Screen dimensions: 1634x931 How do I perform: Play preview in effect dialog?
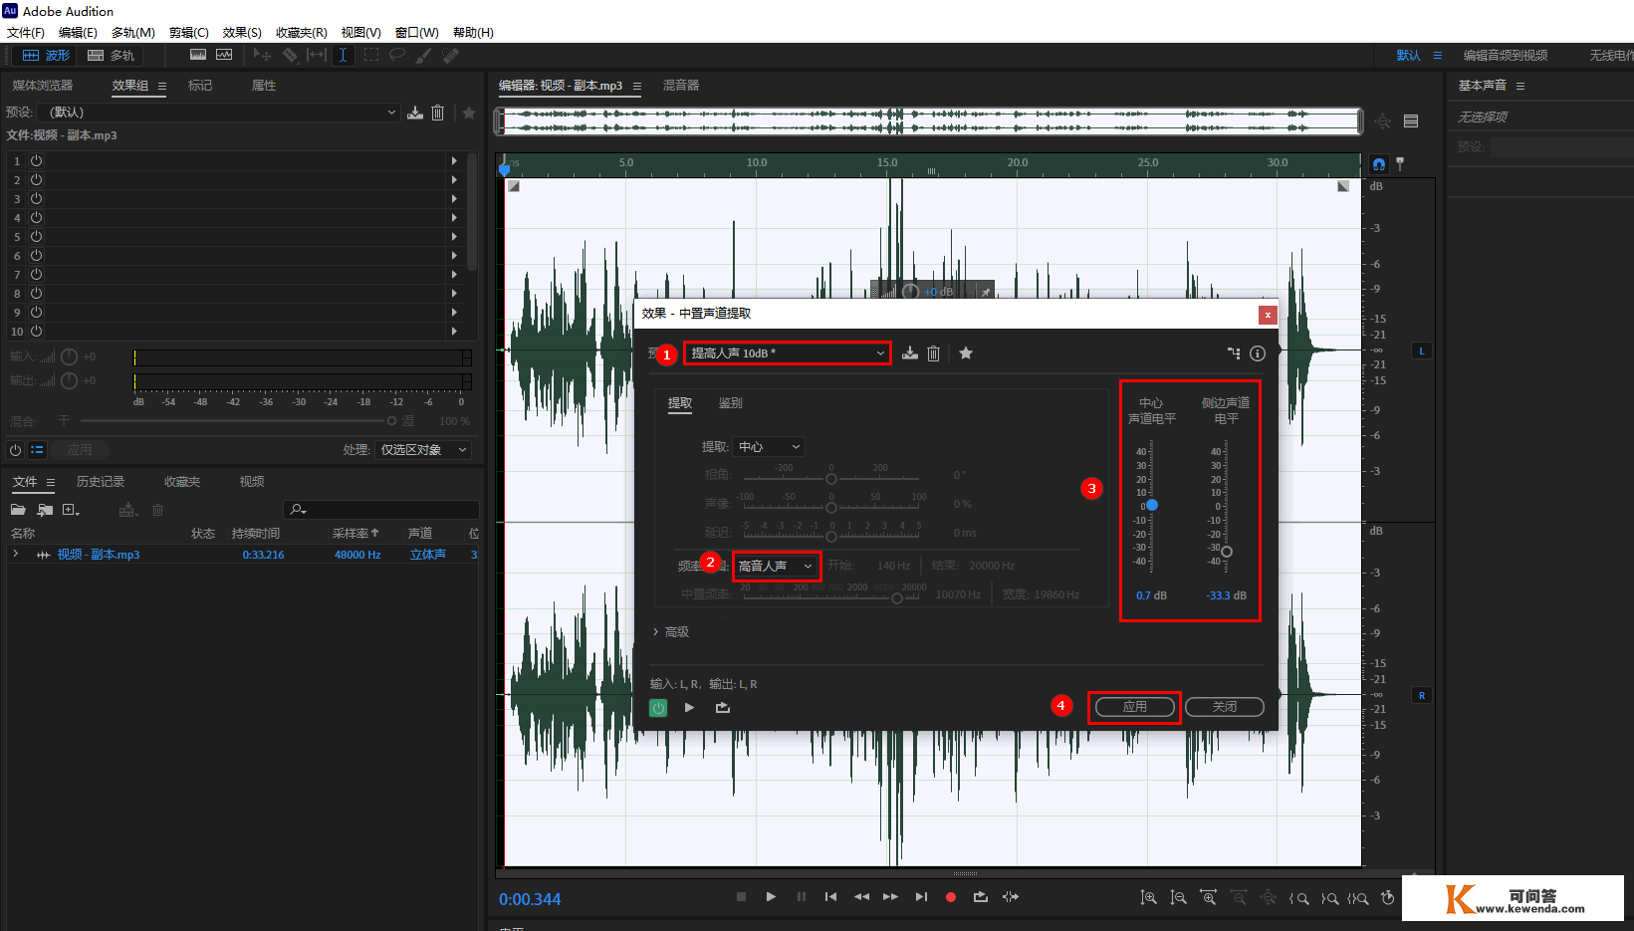coord(689,708)
